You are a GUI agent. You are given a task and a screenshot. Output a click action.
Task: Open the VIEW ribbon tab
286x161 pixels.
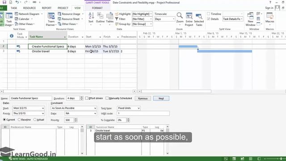tap(77, 8)
